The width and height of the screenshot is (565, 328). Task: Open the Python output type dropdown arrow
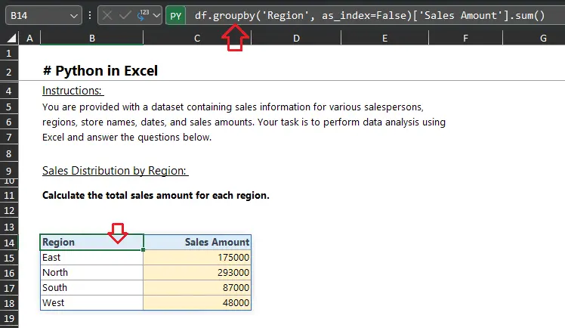pos(156,15)
